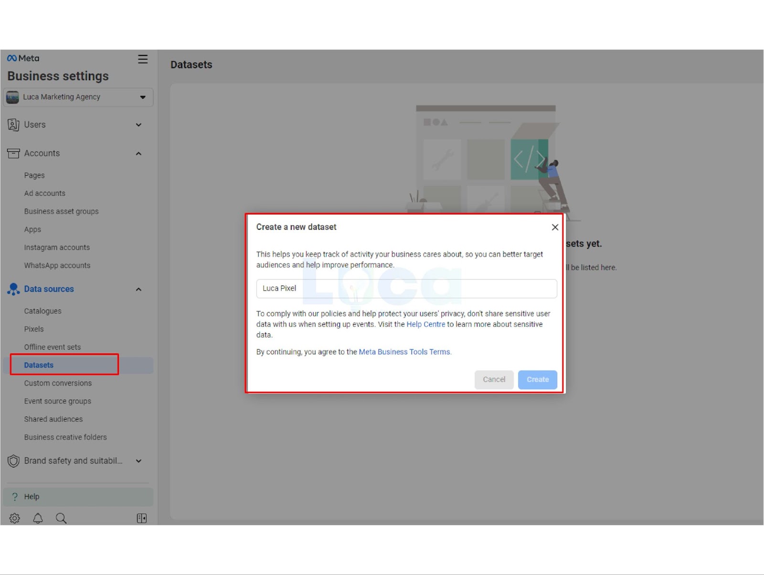764x575 pixels.
Task: Close the Create a new dataset dialog
Action: [555, 227]
